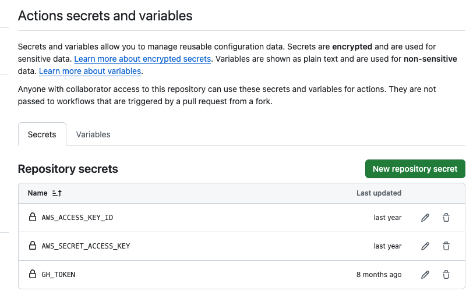Click the lock icon beside AWS_SECRET_ACCESS_KEY
This screenshot has height=298, width=466.
[x=33, y=246]
